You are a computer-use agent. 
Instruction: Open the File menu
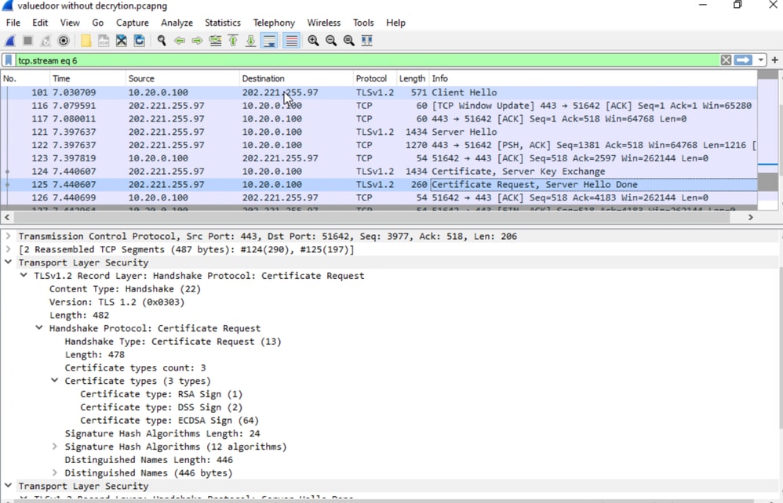tap(13, 23)
